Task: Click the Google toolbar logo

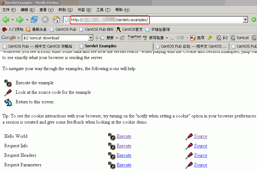Action: pos(9,38)
